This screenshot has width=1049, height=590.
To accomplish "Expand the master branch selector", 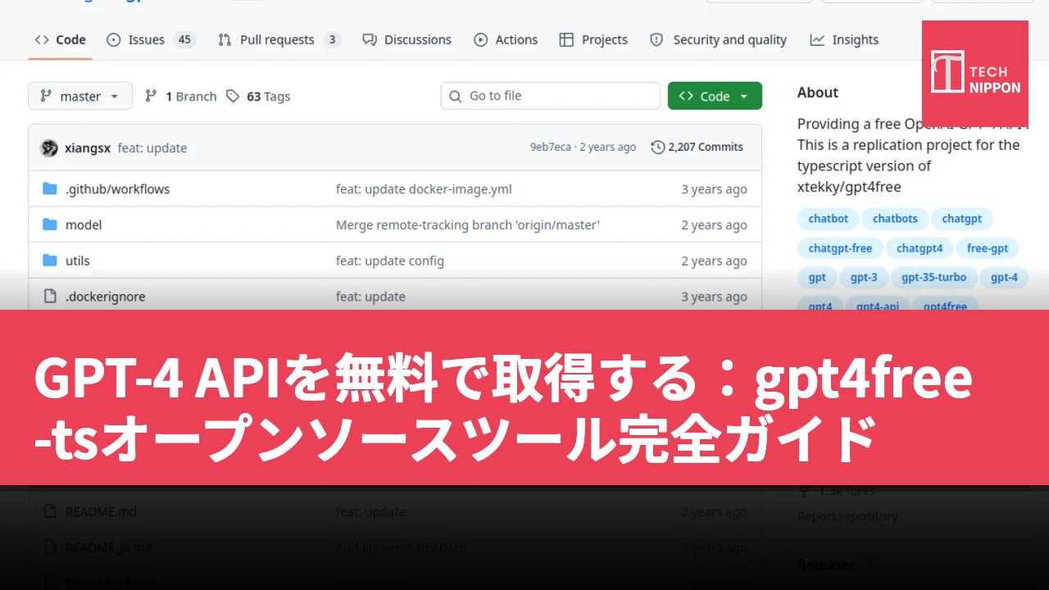I will click(x=80, y=96).
